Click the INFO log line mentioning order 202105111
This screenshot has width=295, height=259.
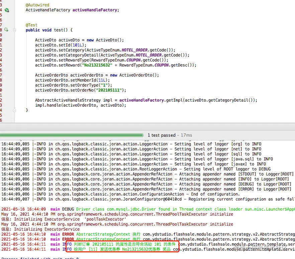148,244
